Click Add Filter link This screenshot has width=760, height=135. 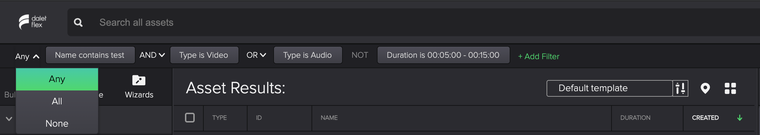coord(539,56)
